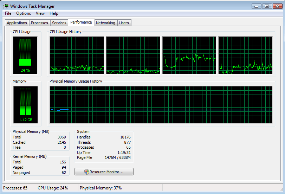
Task: Open the Options menu
Action: (x=24, y=13)
